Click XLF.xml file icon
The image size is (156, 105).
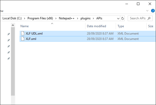point(23,39)
